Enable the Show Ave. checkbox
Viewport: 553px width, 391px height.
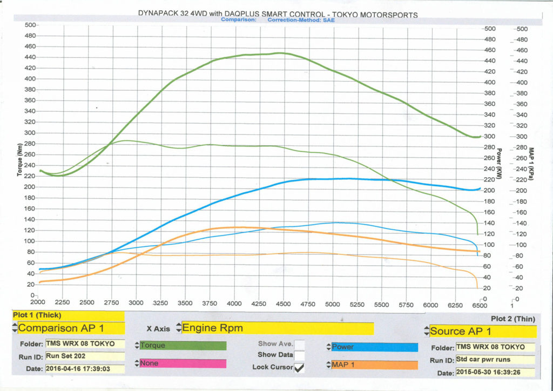pyautogui.click(x=298, y=343)
